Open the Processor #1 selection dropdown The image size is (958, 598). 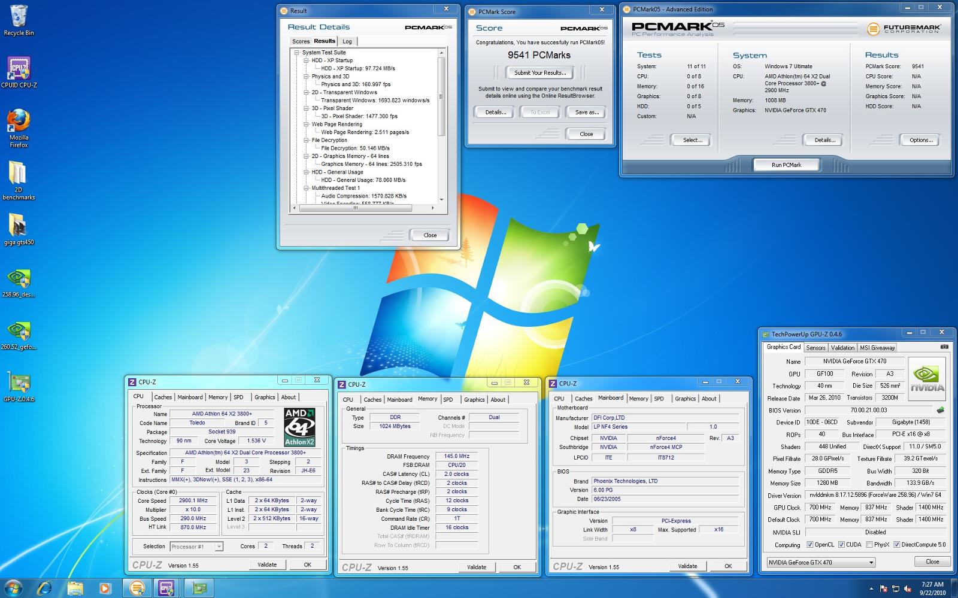[196, 547]
